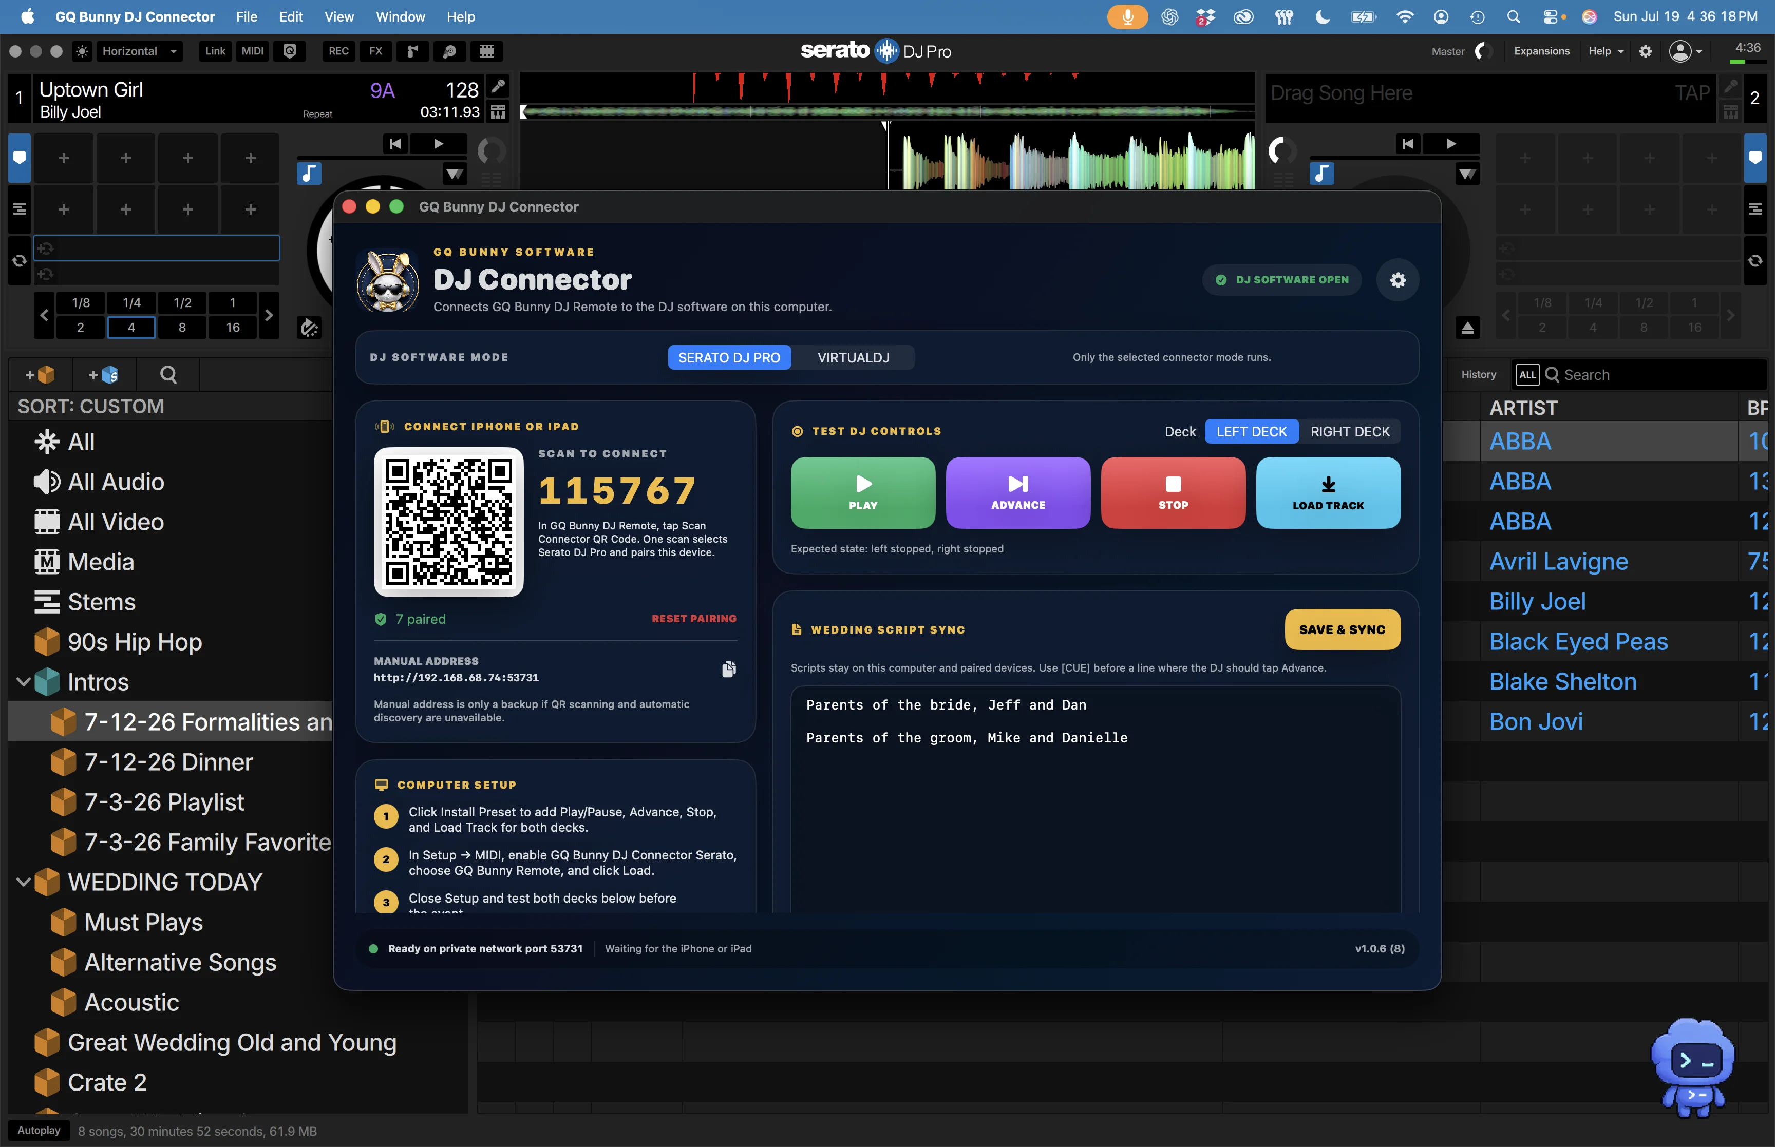Click the QR code to connect
The width and height of the screenshot is (1775, 1147).
[x=448, y=522]
